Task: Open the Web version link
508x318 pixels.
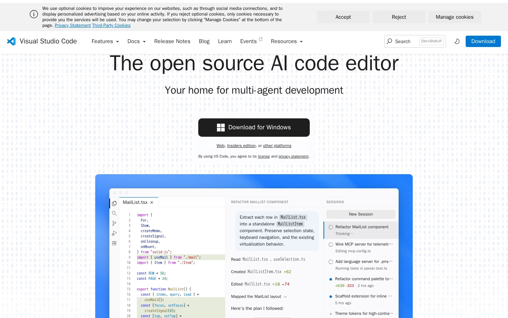Action: (220, 146)
